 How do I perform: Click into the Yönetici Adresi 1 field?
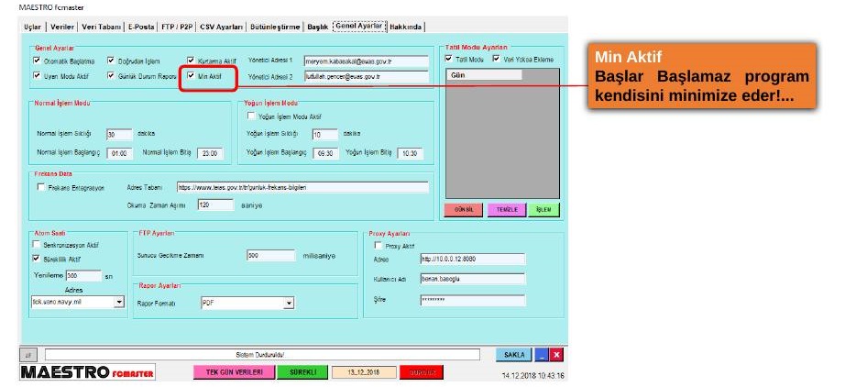click(367, 61)
